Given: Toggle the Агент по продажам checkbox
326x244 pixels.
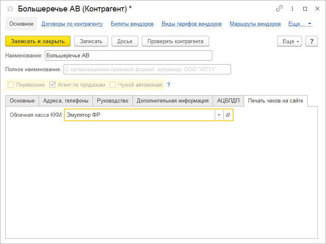Looking at the screenshot, I should (53, 85).
